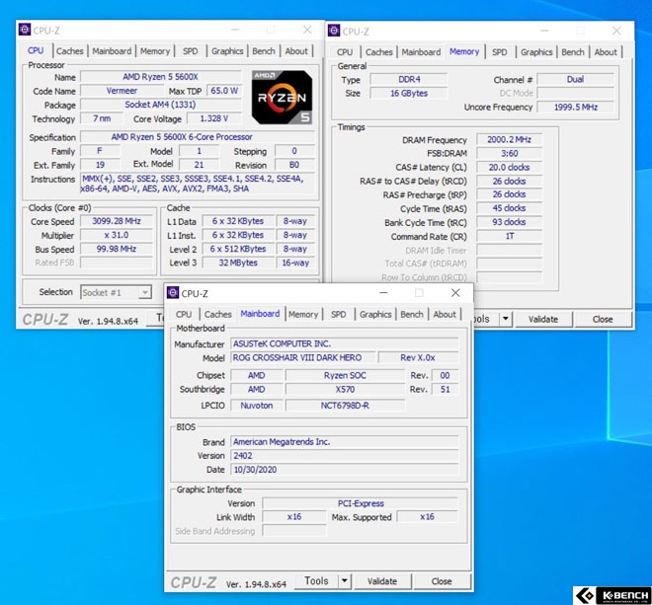The width and height of the screenshot is (652, 605).
Task: Click the LPCIO value NCT6798D-R
Action: click(345, 406)
